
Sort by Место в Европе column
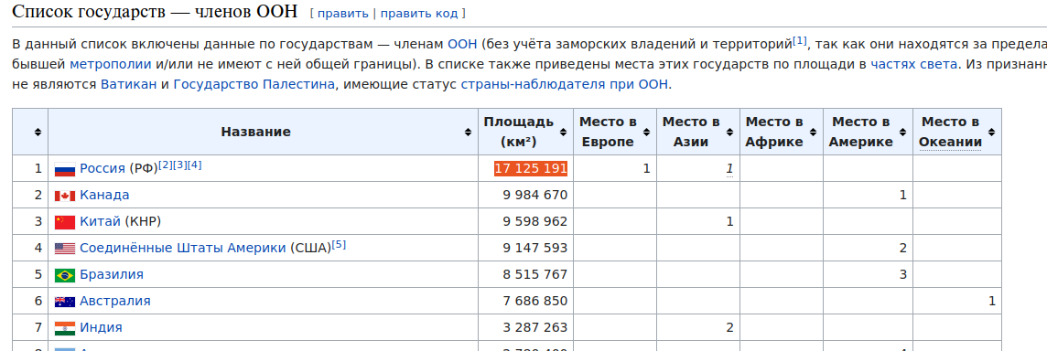click(x=647, y=133)
